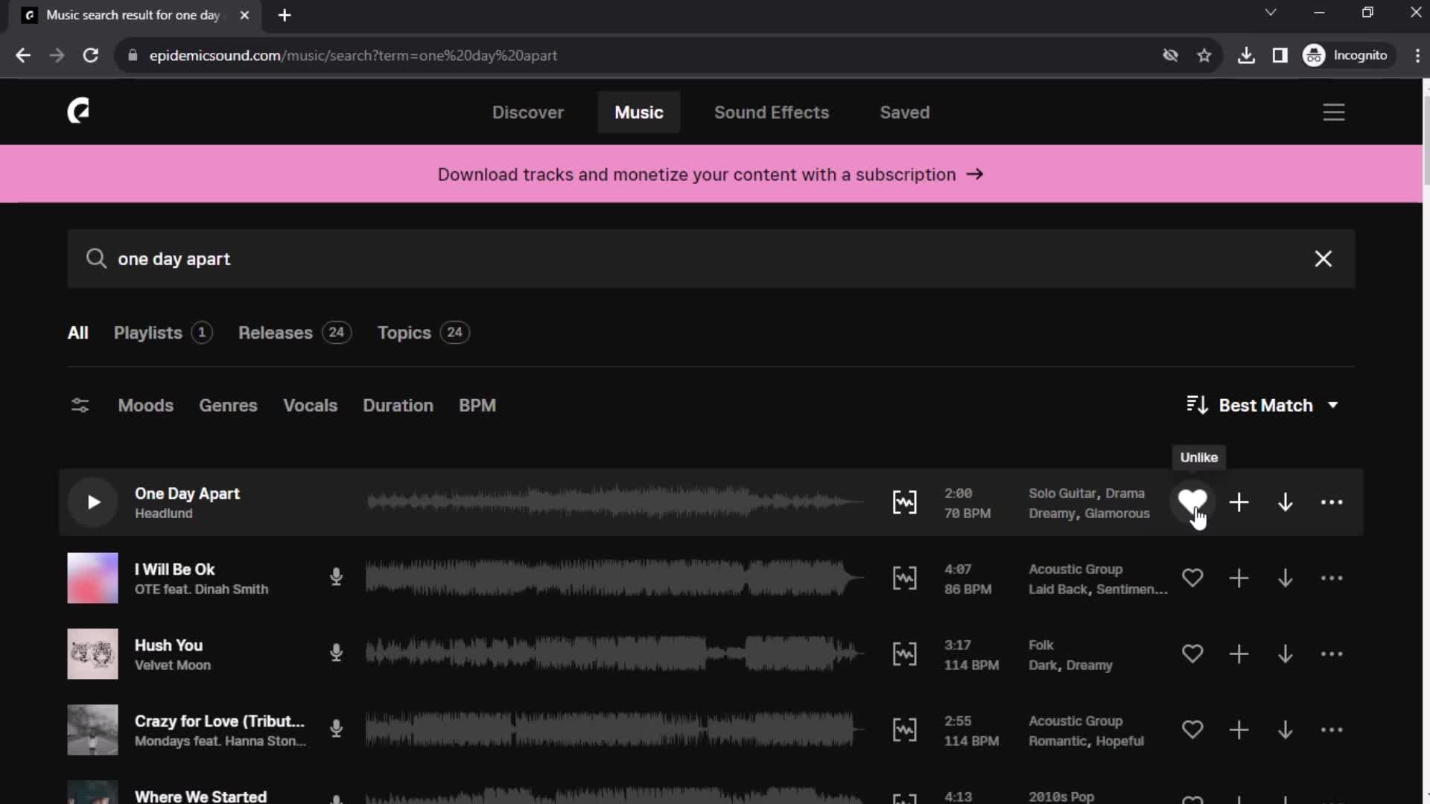Open stem mixer for One Day Apart
This screenshot has width=1430, height=804.
click(x=905, y=502)
